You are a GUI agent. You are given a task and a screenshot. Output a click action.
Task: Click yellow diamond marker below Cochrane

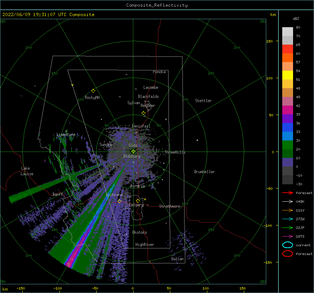click(x=119, y=201)
